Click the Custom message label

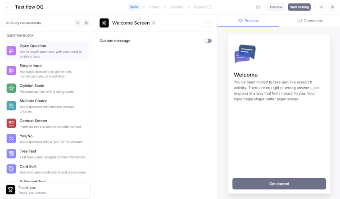coord(115,41)
